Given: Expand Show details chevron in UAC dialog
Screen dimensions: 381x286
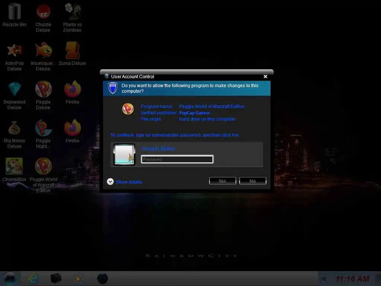Looking at the screenshot, I should [x=110, y=182].
